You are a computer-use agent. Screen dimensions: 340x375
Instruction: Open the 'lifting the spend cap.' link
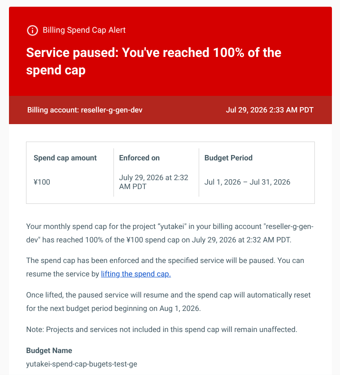[x=136, y=274]
